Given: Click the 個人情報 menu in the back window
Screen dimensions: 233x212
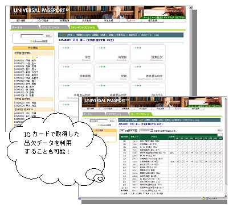Looking at the screenshot, I should pyautogui.click(x=21, y=20).
